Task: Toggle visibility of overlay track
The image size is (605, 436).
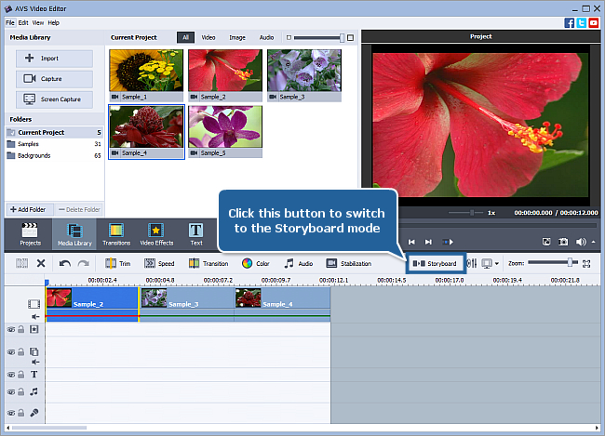Action: [11, 352]
